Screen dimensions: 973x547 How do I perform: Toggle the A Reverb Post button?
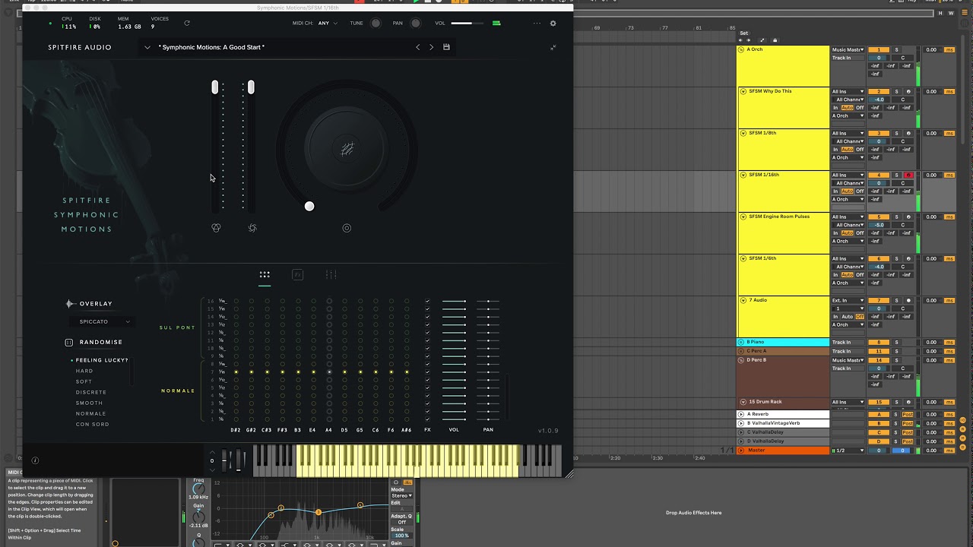coord(907,414)
